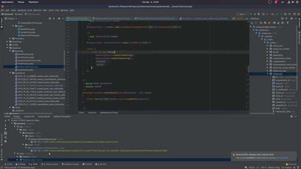Open the Database vertical tool window tab
Screen dimensions: 301x169
[299, 23]
